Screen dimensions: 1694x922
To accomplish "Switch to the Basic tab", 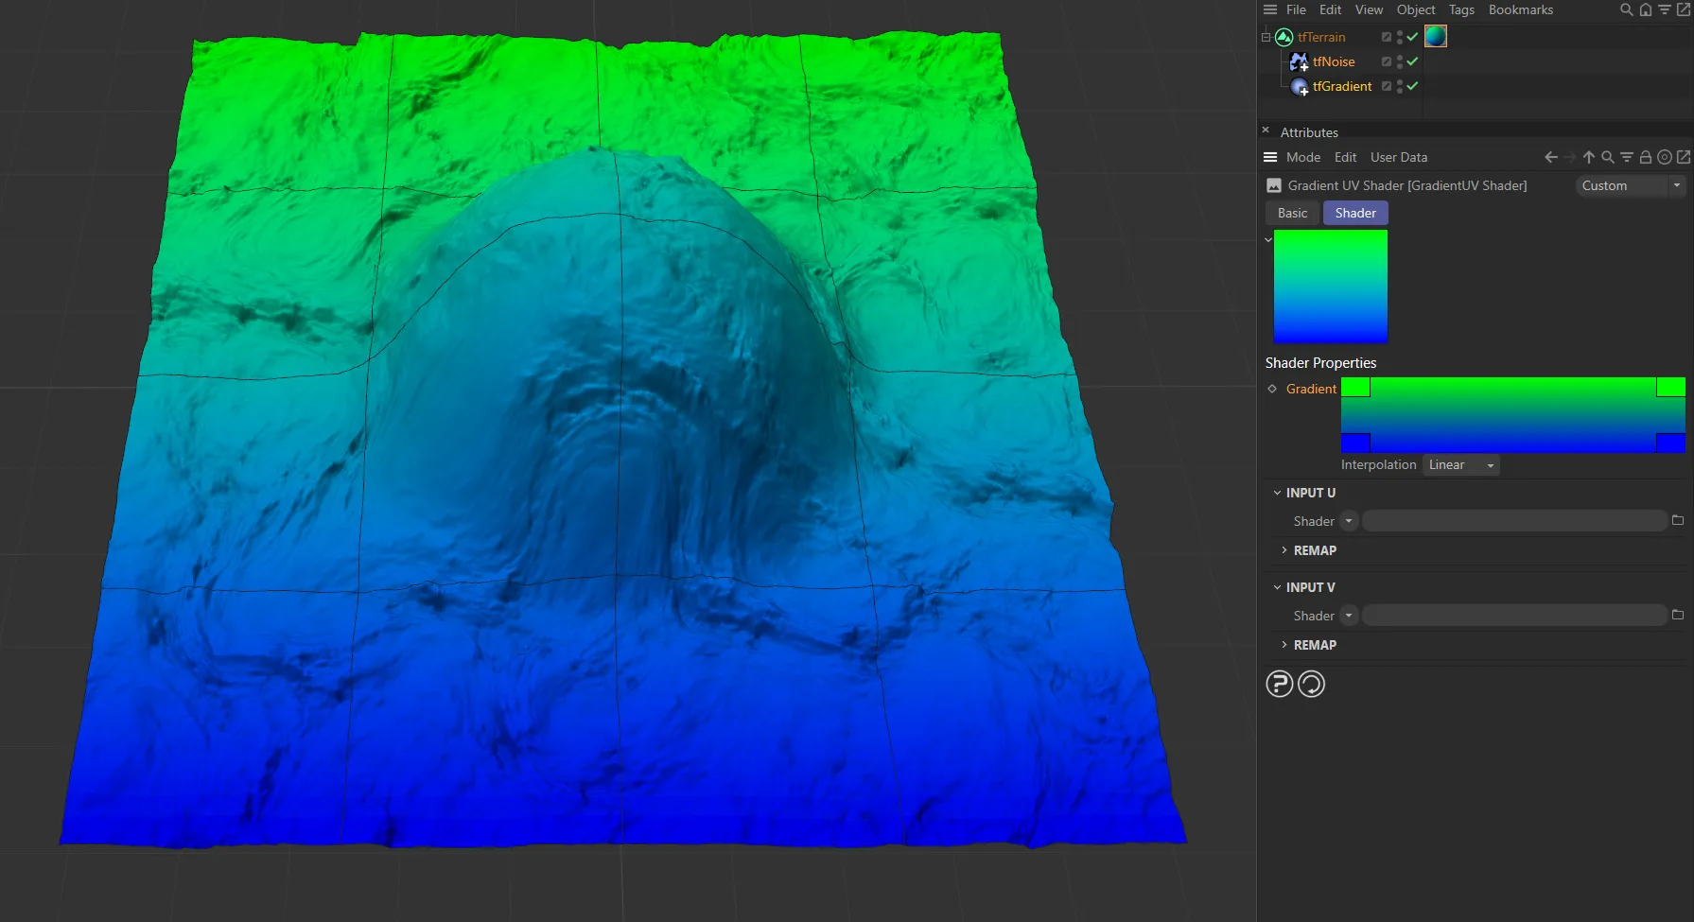I will (x=1292, y=213).
